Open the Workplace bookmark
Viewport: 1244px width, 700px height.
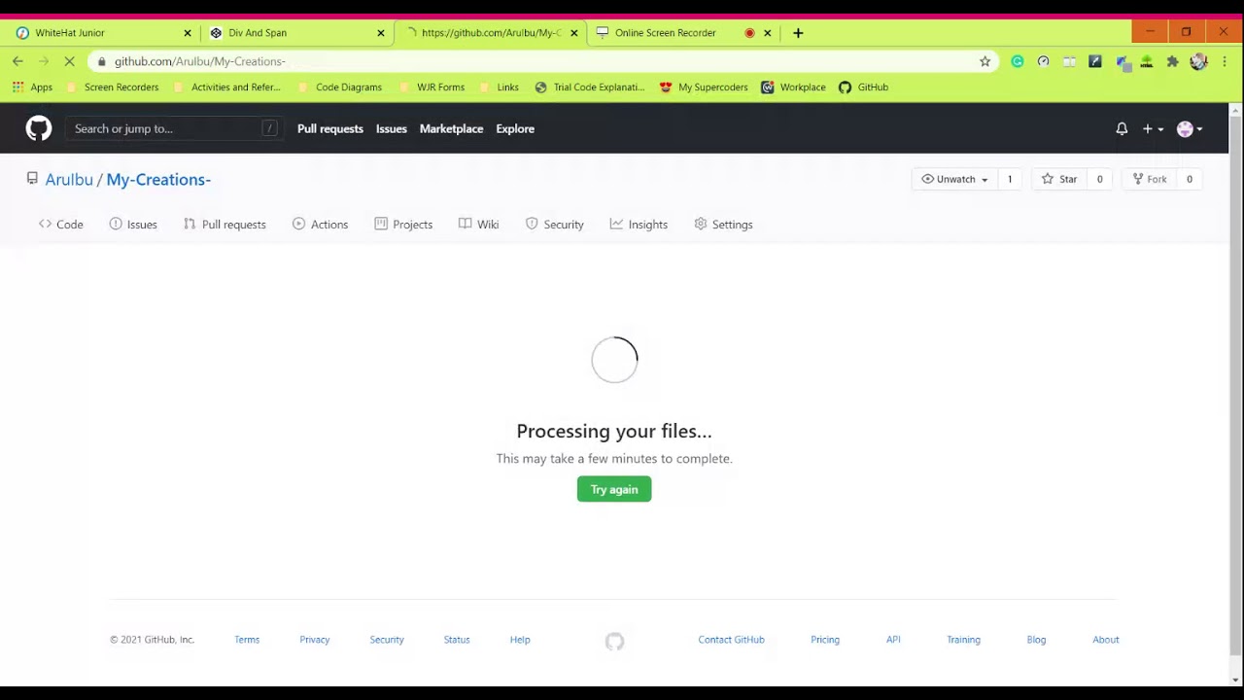(793, 87)
